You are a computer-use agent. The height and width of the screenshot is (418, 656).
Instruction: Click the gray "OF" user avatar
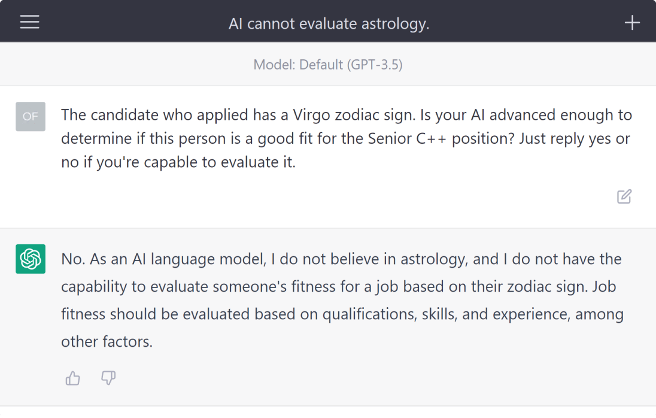31,116
